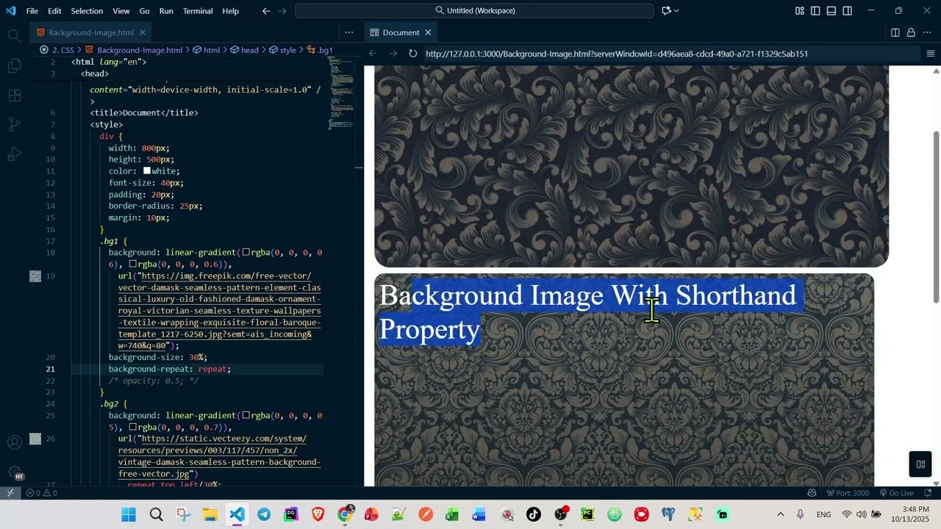Open the Edit menu
Screen dimensions: 941x529
tap(54, 11)
